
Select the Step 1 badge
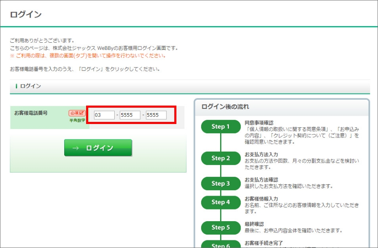220,127
